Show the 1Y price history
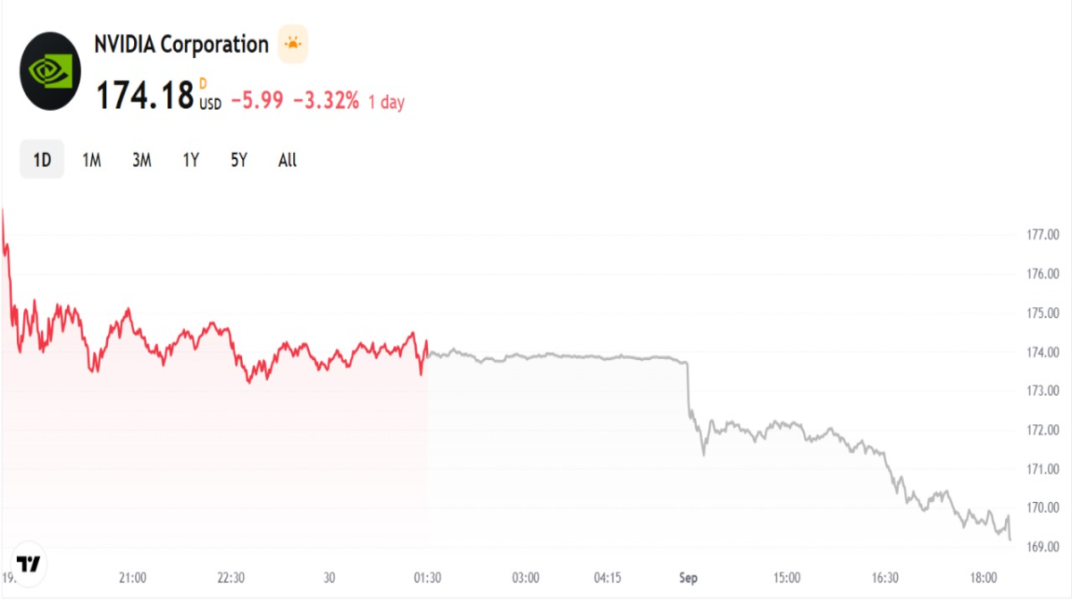This screenshot has width=1072, height=603. [190, 161]
